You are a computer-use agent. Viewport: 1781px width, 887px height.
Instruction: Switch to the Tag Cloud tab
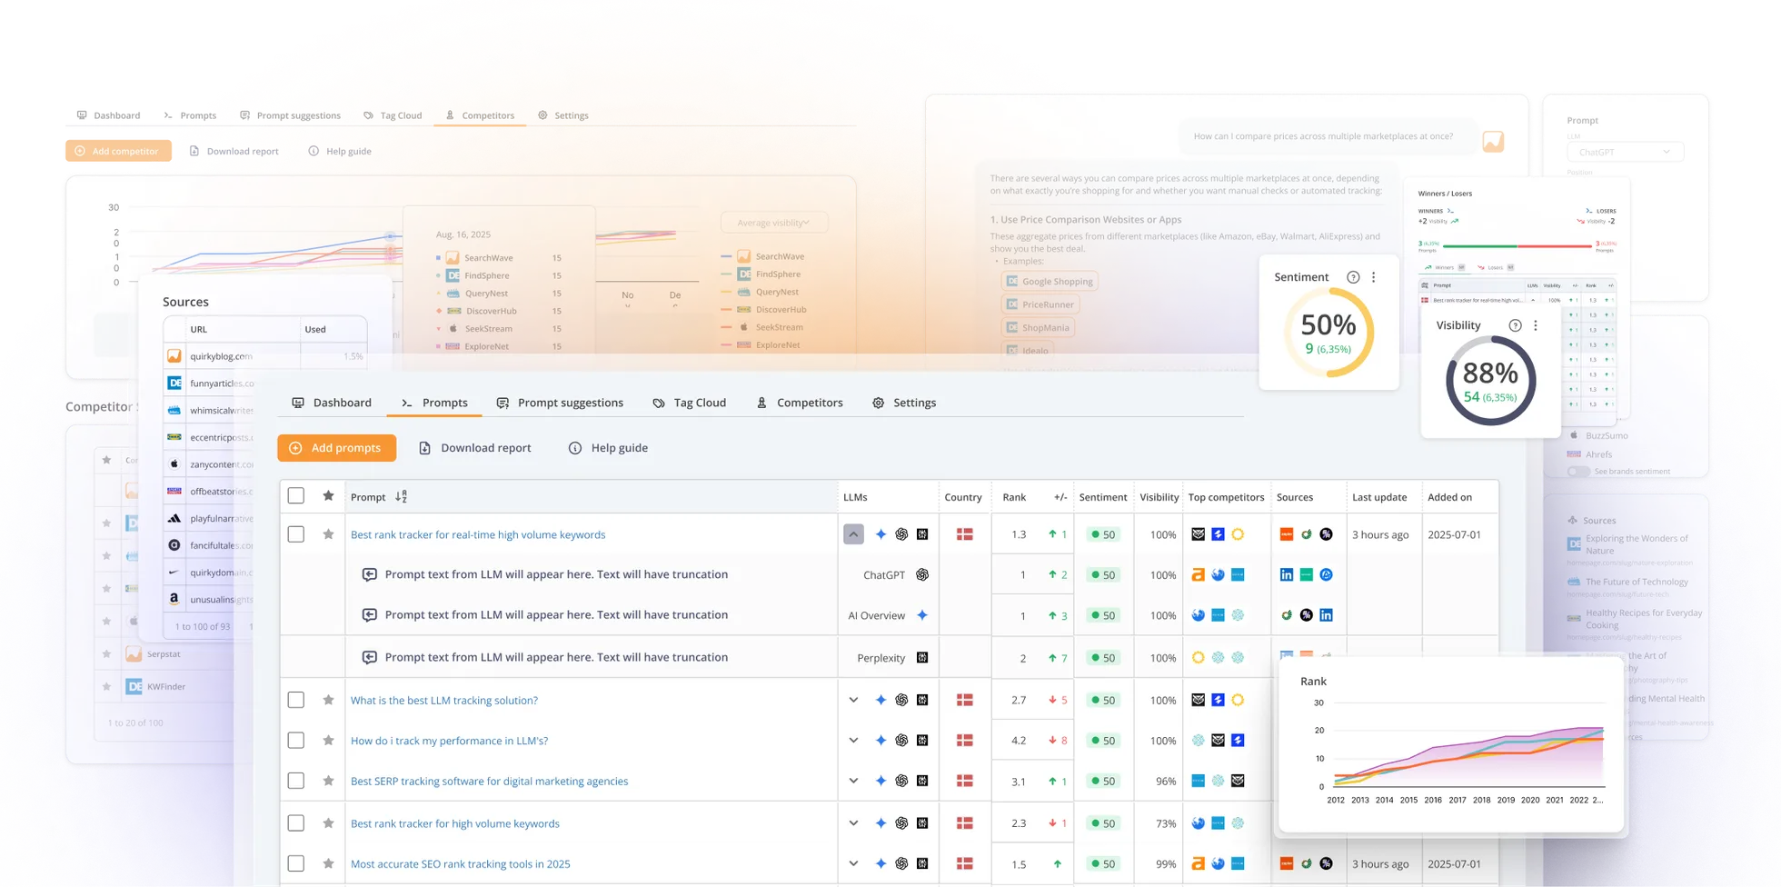tap(690, 403)
